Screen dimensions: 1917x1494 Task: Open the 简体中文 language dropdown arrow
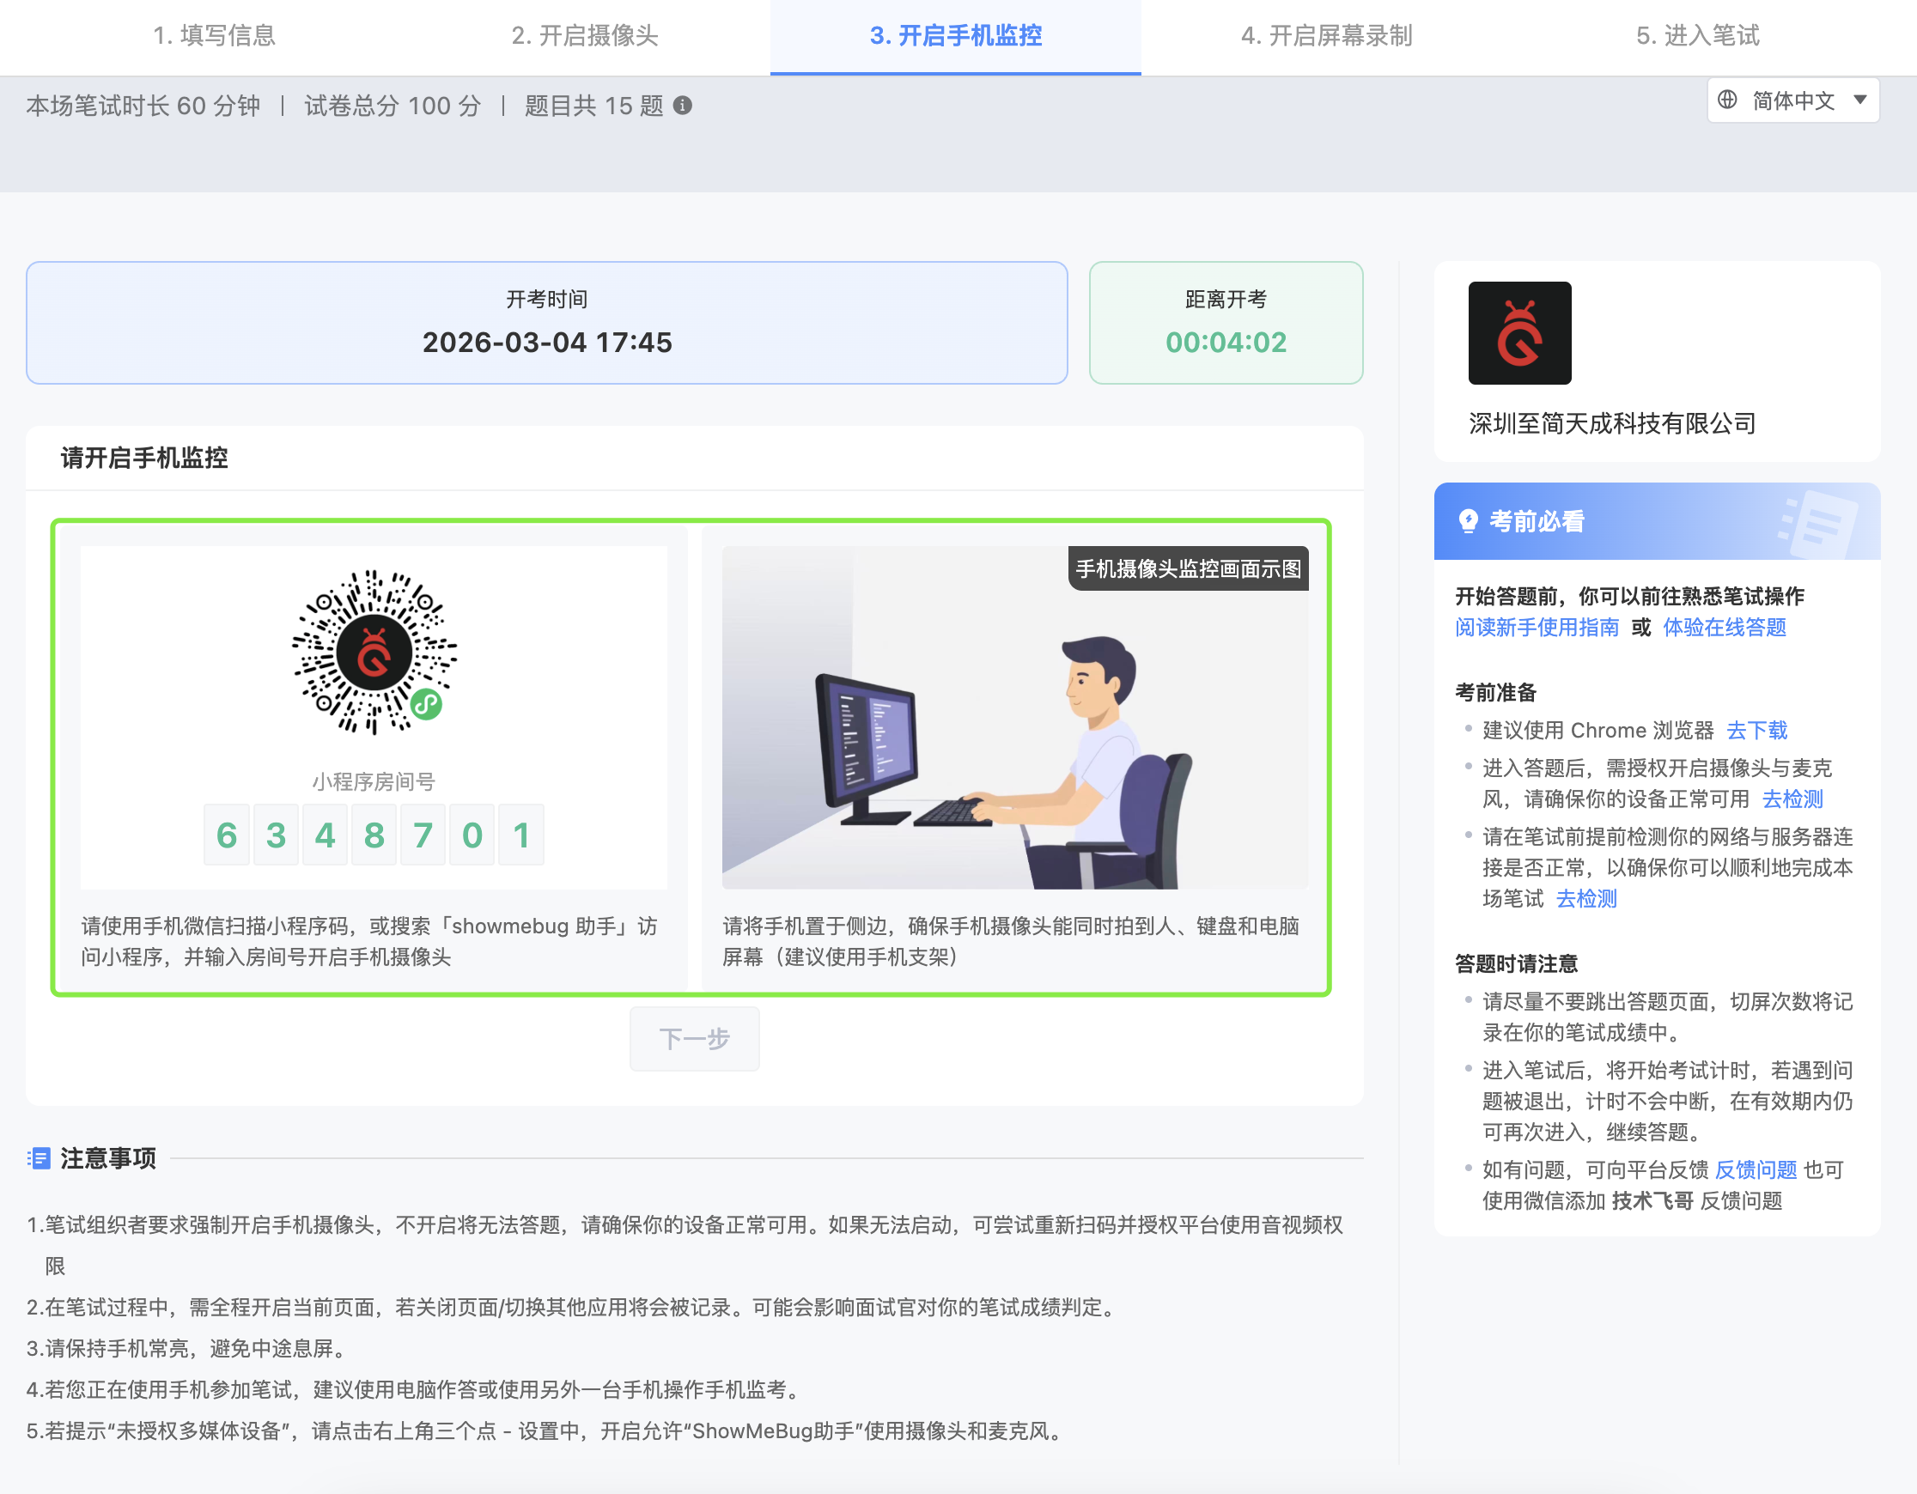pos(1859,100)
